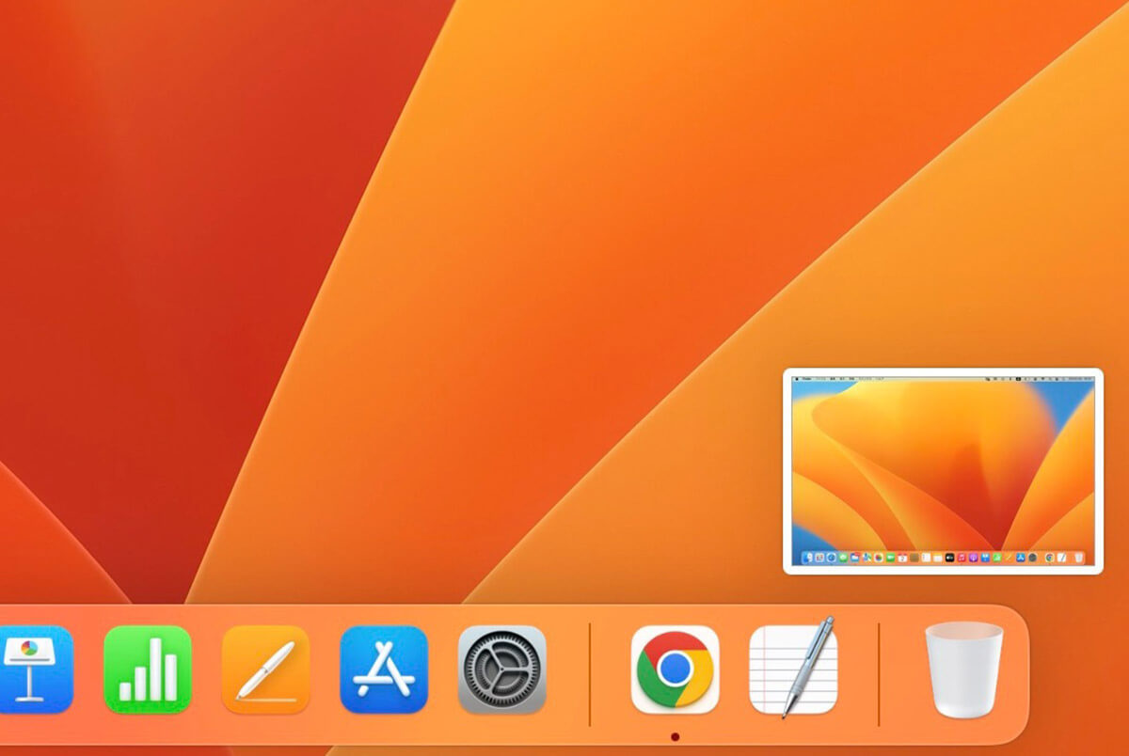Viewport: 1129px width, 756px height.
Task: Open the App Store icon
Action: point(384,669)
